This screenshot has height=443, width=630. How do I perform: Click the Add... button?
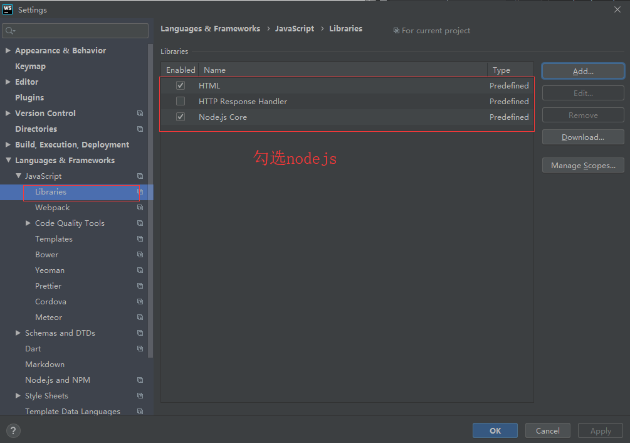[x=583, y=71]
